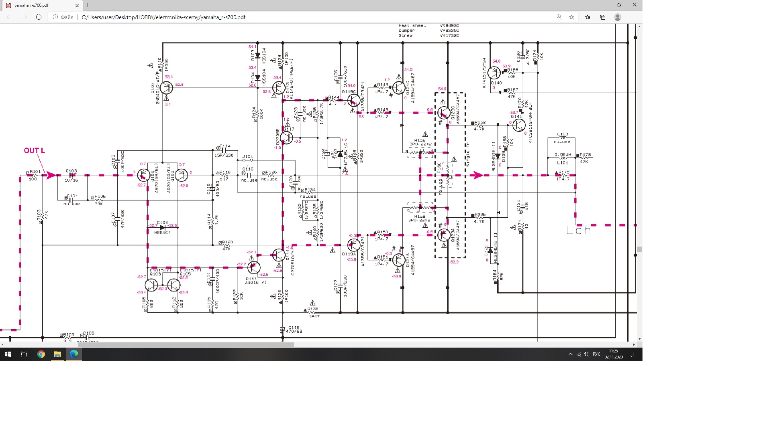Open the Edge settings and more menu
The height and width of the screenshot is (433, 771).
[633, 17]
